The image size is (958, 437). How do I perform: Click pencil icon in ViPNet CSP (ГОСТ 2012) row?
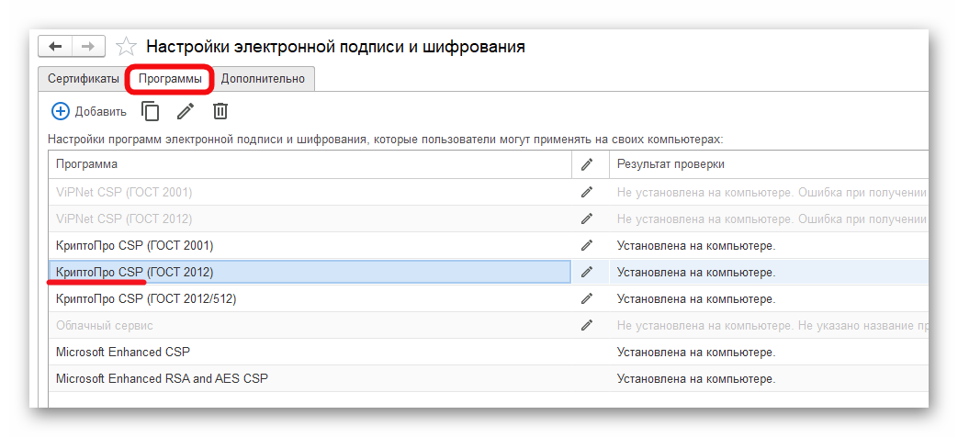(x=587, y=218)
